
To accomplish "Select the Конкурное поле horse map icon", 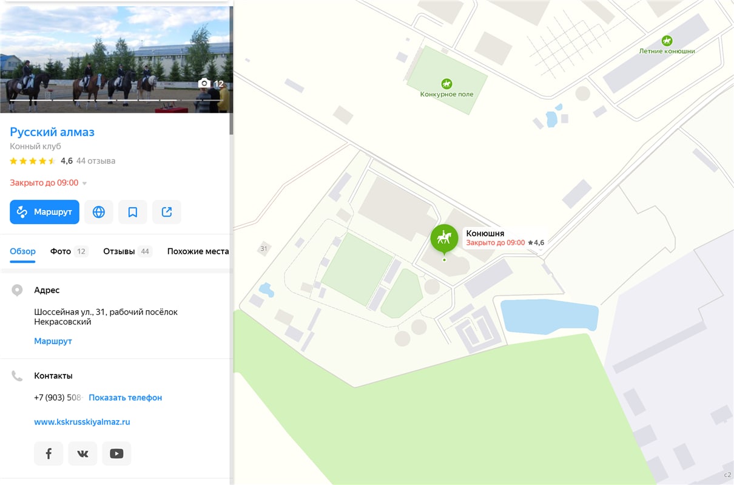I will (446, 83).
